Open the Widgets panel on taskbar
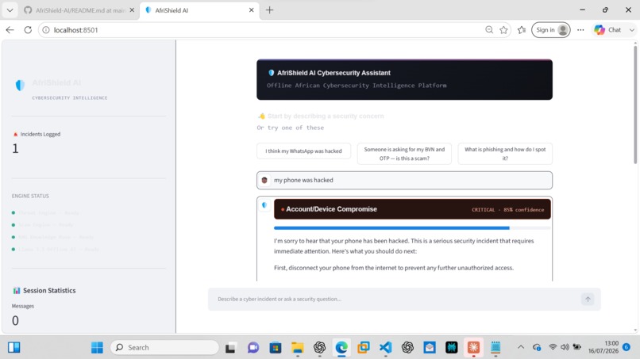 13,348
